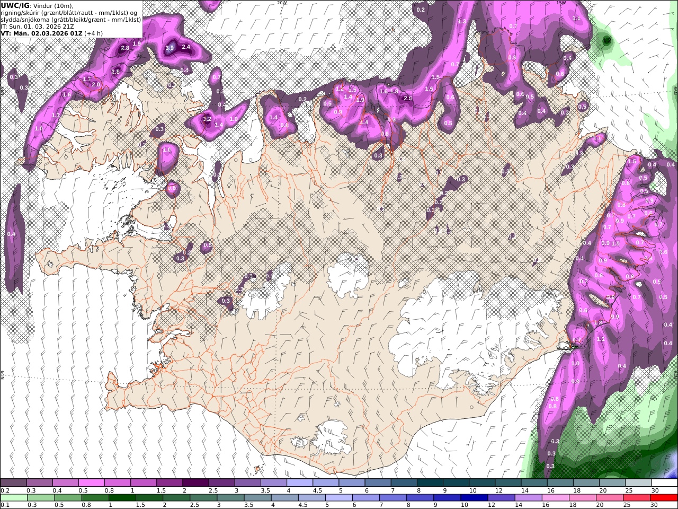Click the '(+4 h)' forecast offset text
The height and width of the screenshot is (509, 678).
(x=94, y=33)
